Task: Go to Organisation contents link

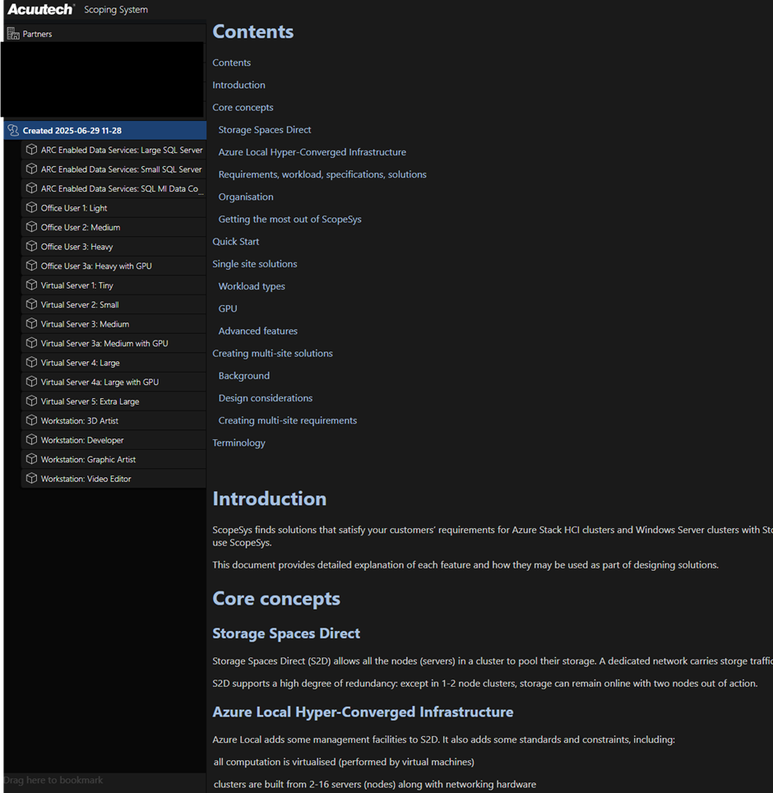Action: [x=246, y=197]
